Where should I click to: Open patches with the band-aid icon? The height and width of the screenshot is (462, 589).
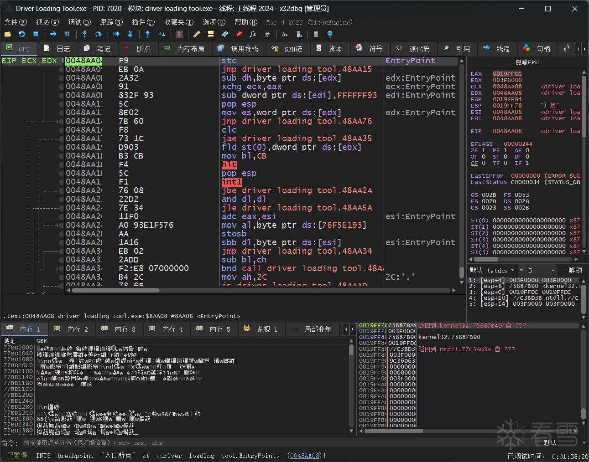(197, 34)
